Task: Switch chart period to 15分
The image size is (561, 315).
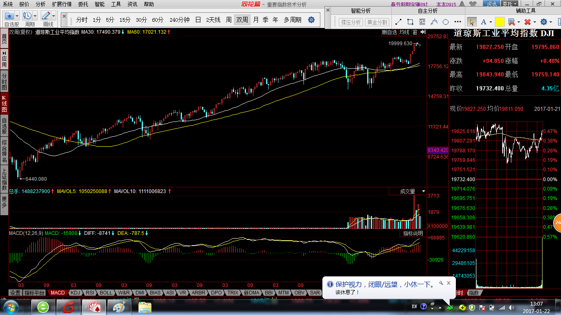Action: 125,20
